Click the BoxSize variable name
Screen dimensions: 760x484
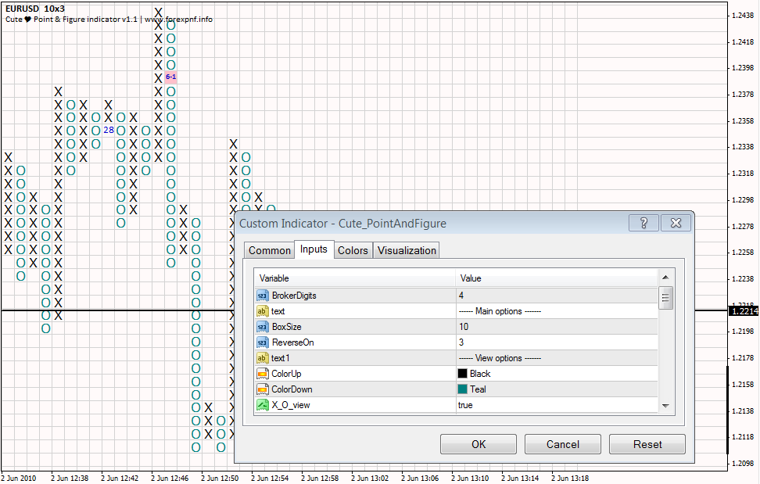click(286, 327)
